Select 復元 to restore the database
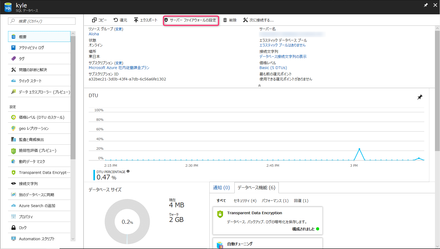440x249 pixels. 120,20
